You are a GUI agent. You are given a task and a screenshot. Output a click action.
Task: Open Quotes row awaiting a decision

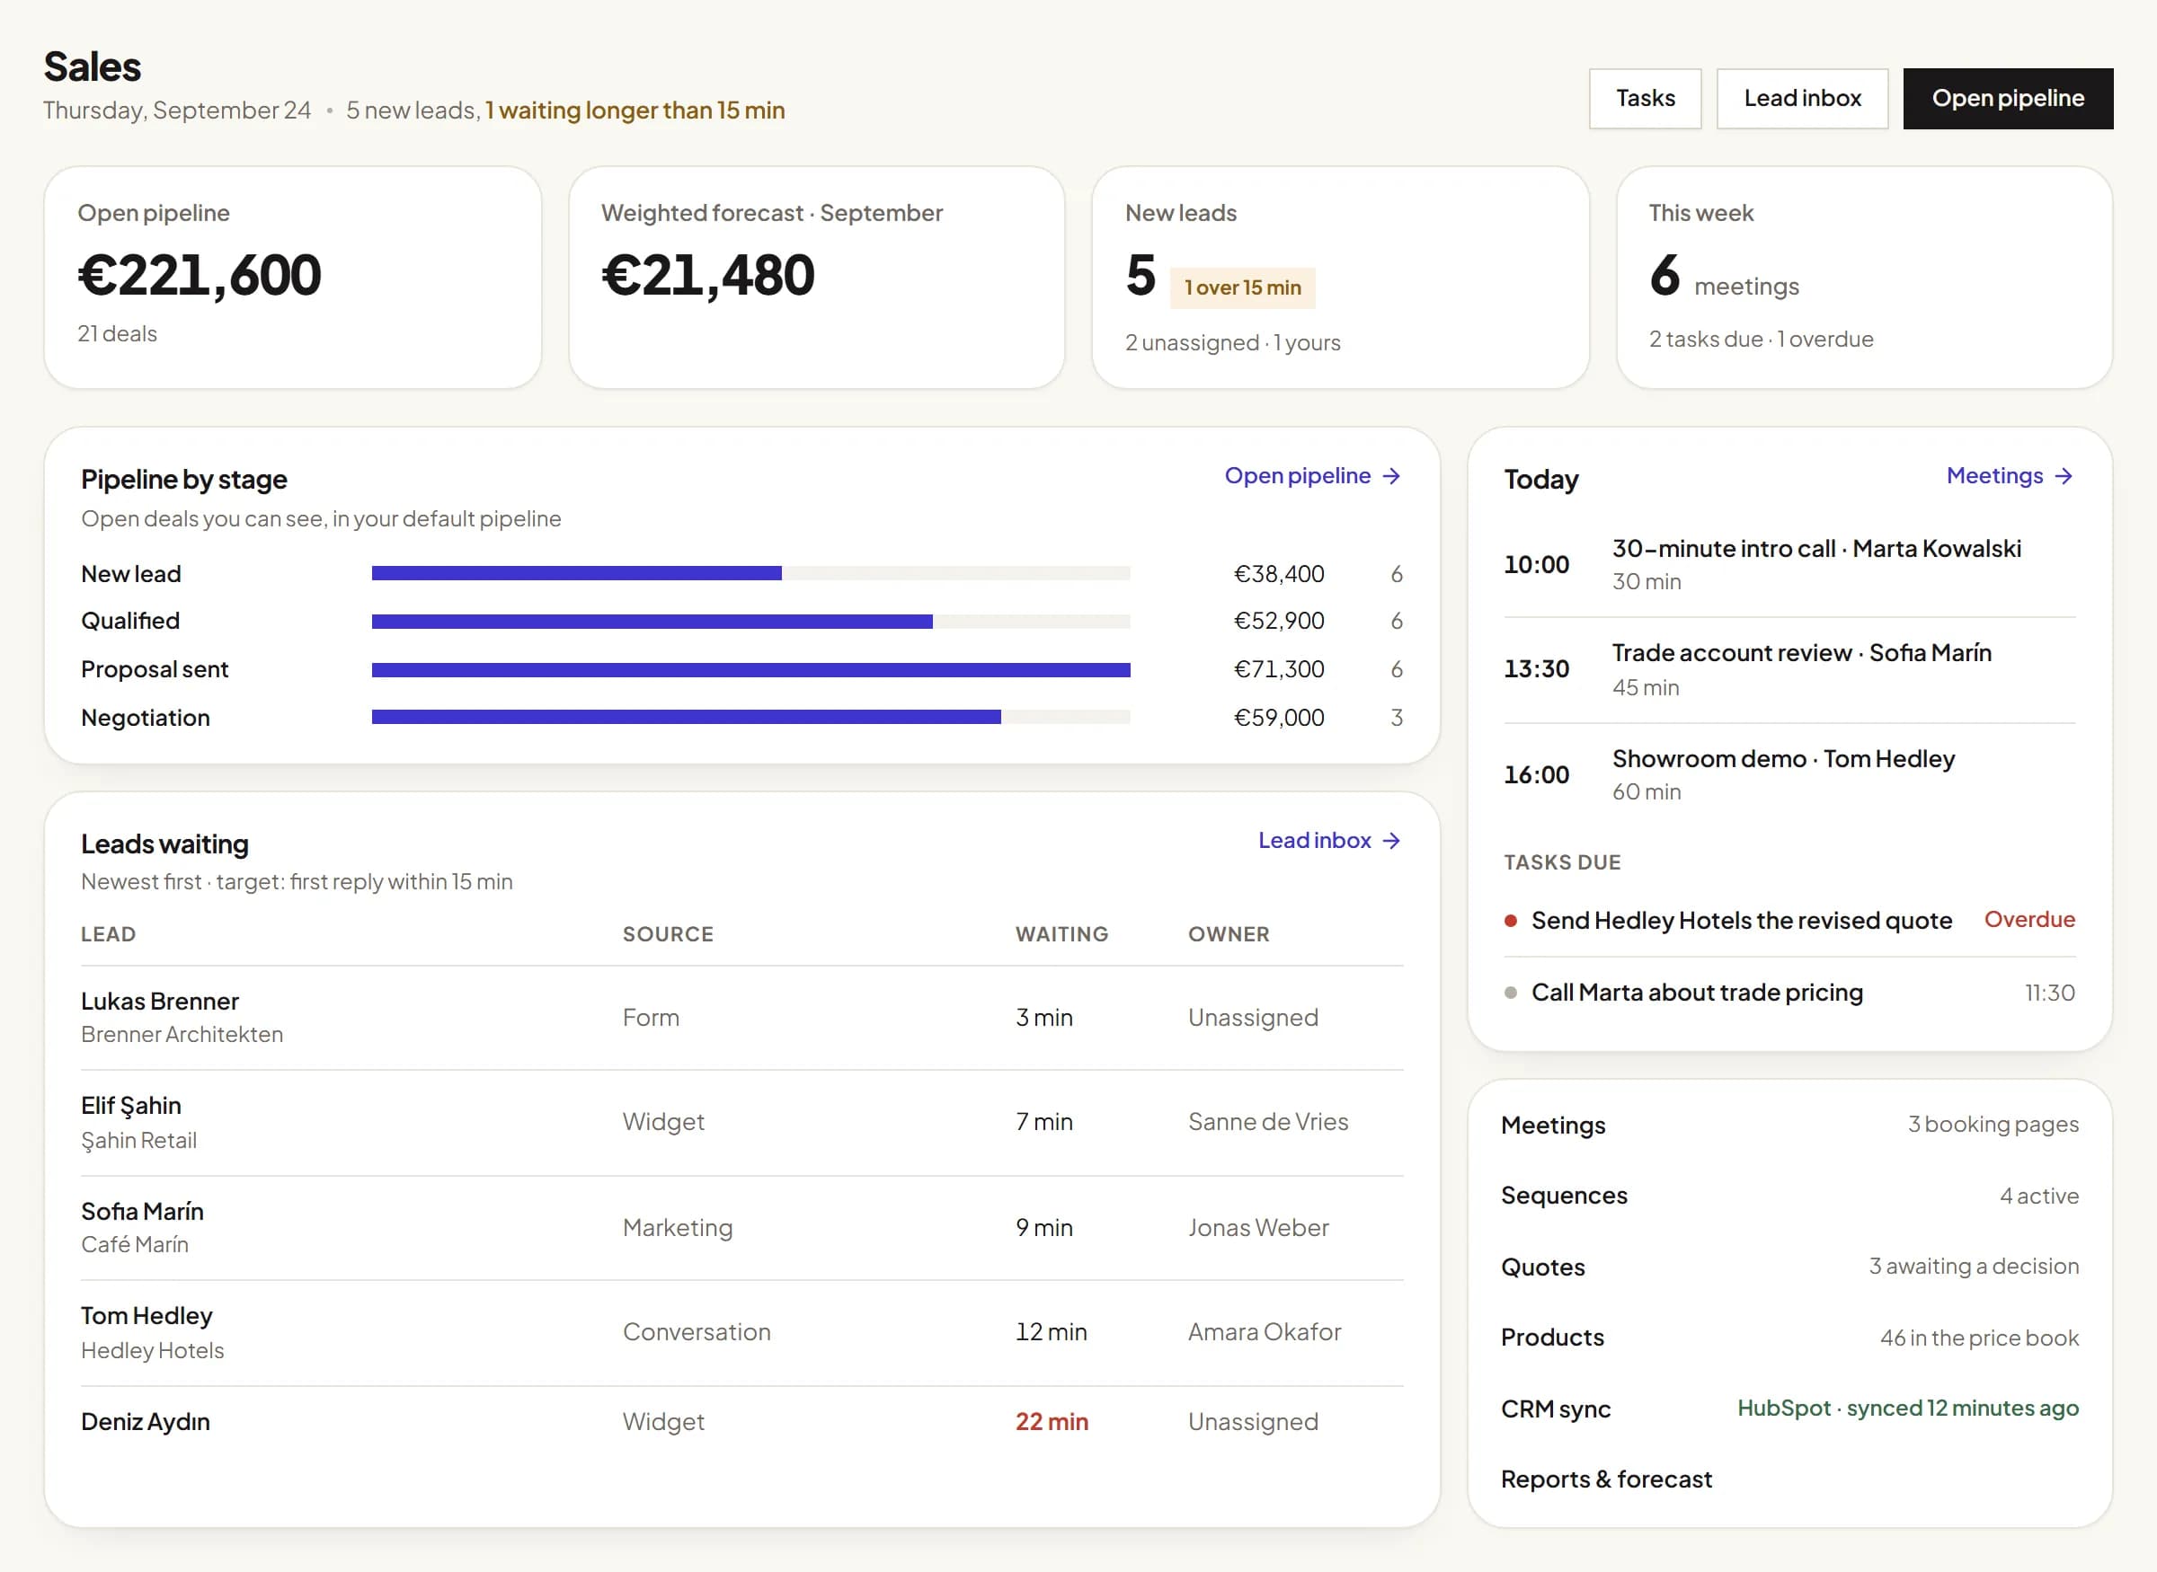[1789, 1267]
